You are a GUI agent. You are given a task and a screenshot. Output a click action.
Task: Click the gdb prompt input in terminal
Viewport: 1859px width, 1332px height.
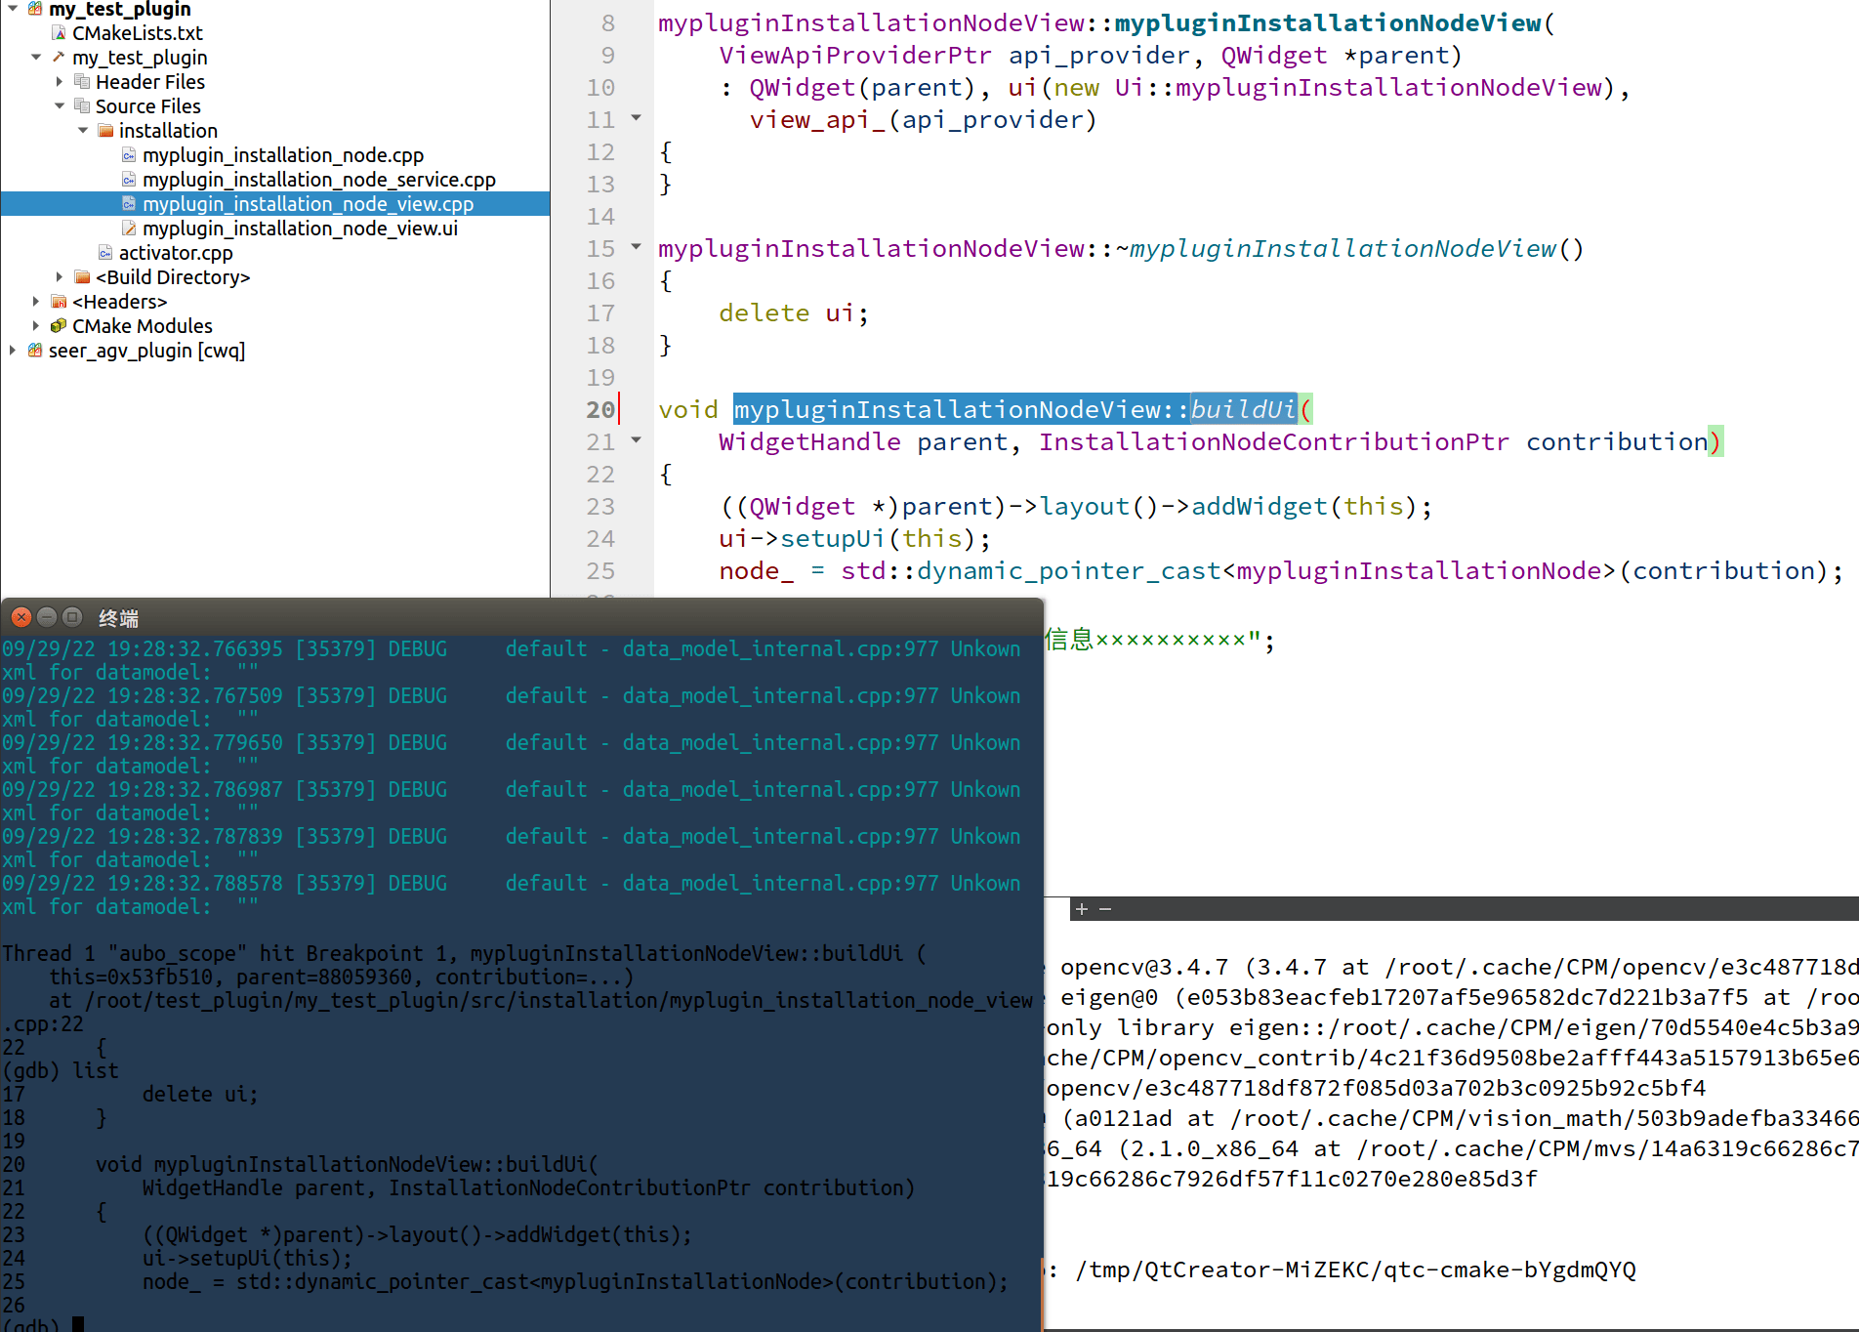tap(78, 1324)
